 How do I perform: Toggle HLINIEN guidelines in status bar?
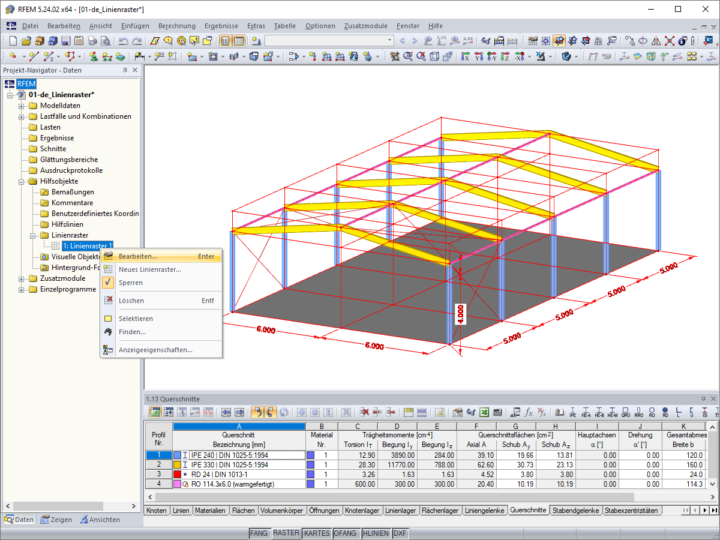pos(376,533)
